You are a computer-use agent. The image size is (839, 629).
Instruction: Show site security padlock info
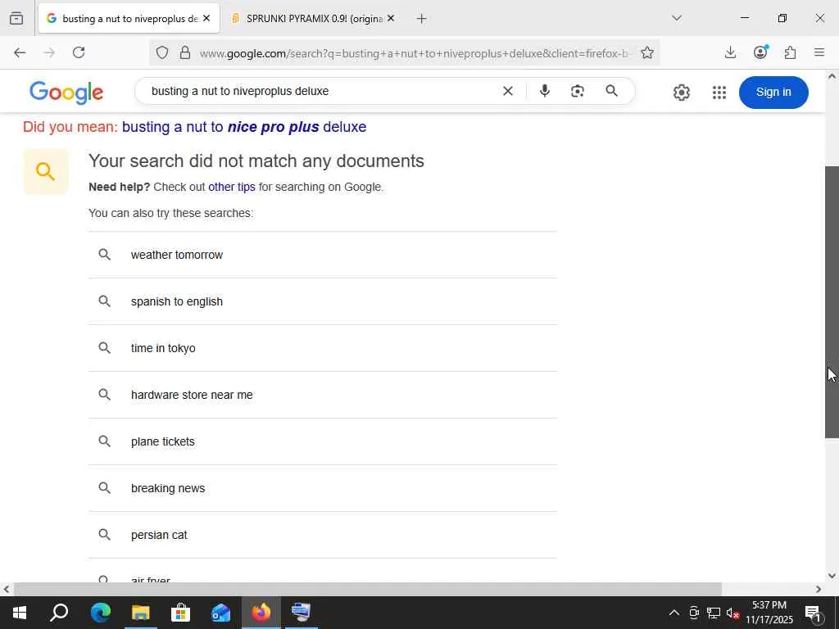coord(185,52)
